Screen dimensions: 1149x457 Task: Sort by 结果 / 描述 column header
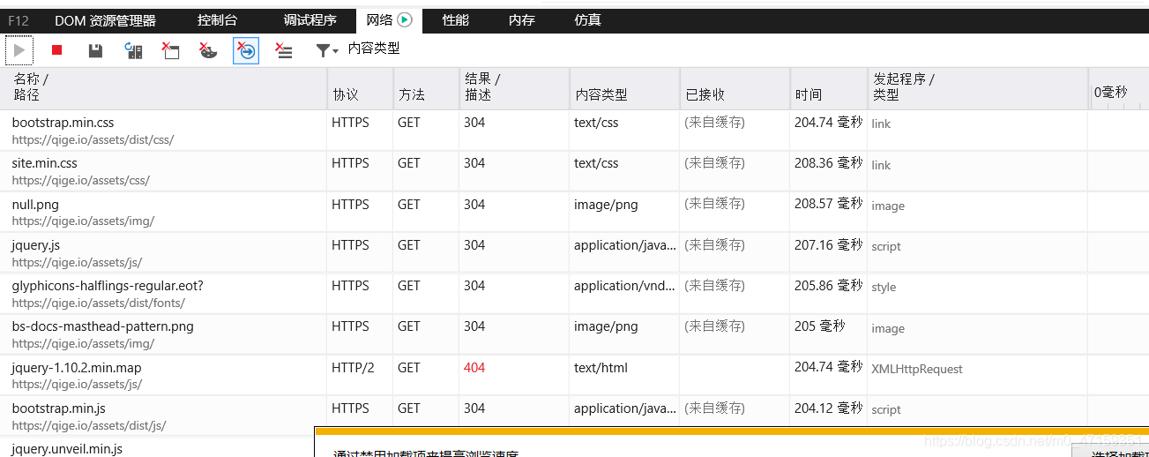pyautogui.click(x=514, y=87)
